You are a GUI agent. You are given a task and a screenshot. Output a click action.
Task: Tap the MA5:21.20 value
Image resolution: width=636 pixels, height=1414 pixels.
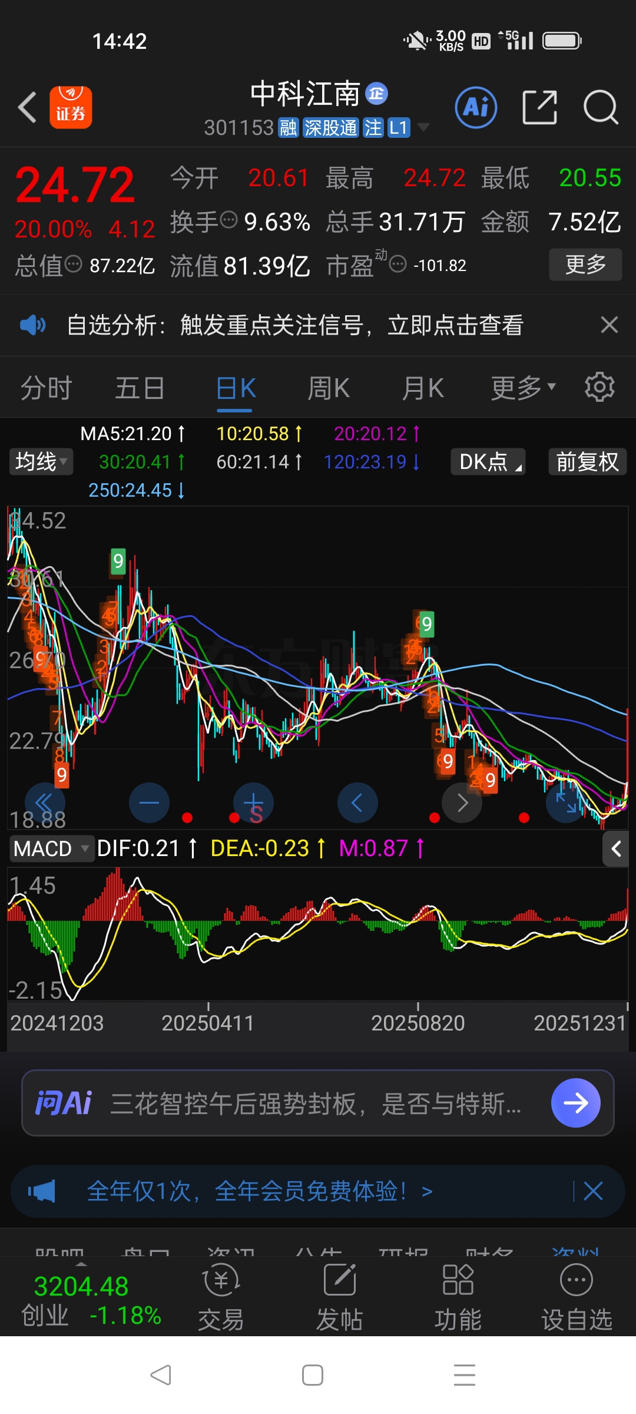[133, 434]
